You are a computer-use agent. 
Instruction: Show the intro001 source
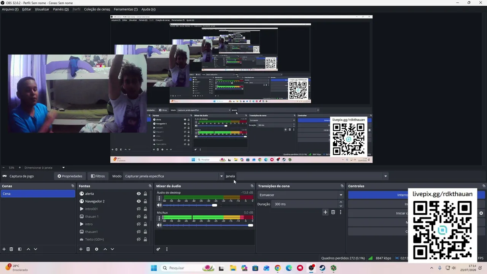pyautogui.click(x=139, y=209)
